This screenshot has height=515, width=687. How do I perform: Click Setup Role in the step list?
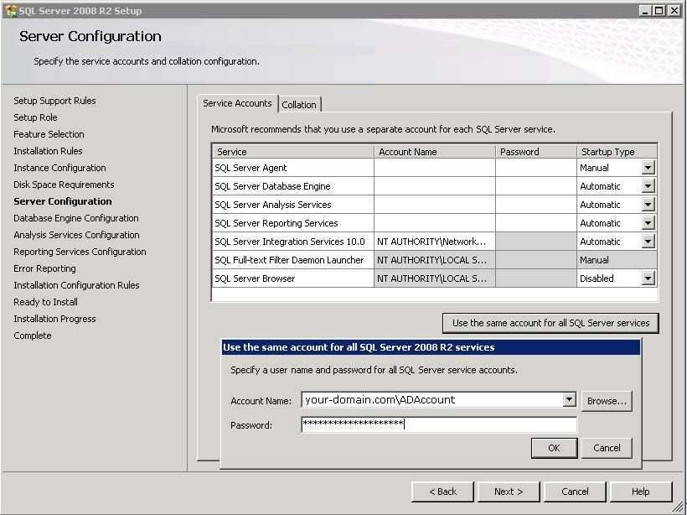(x=35, y=117)
